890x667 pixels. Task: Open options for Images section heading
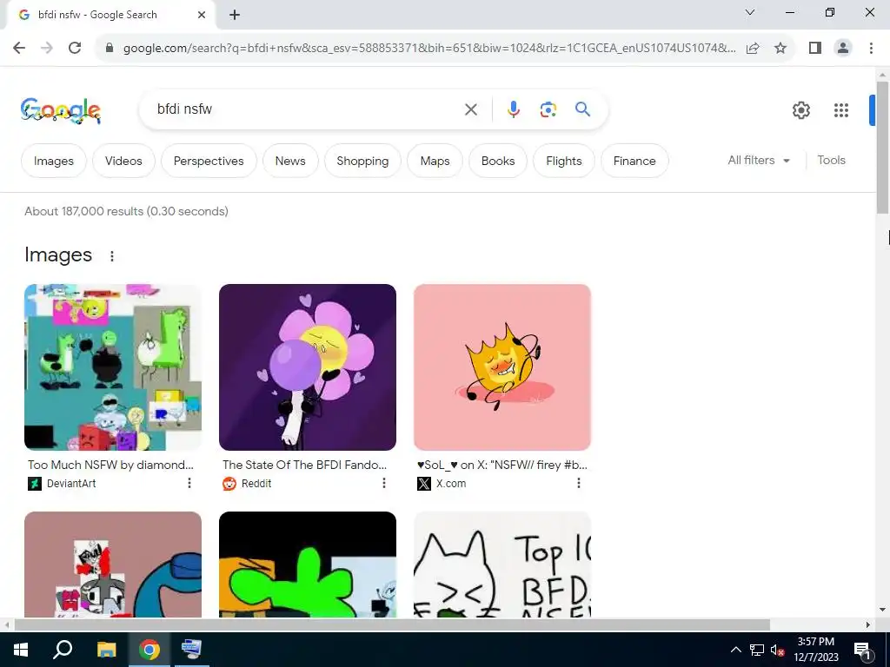112,256
